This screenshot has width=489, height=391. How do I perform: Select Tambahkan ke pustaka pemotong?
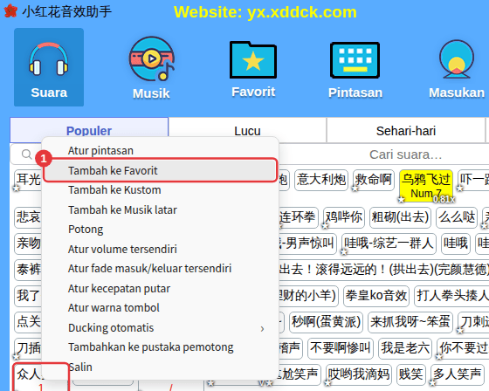point(160,347)
